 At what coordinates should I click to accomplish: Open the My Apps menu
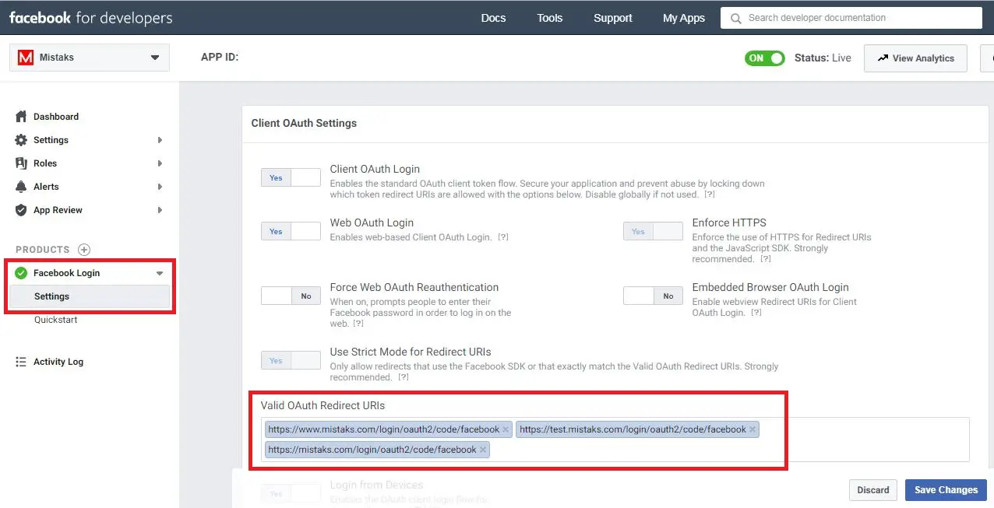(683, 16)
